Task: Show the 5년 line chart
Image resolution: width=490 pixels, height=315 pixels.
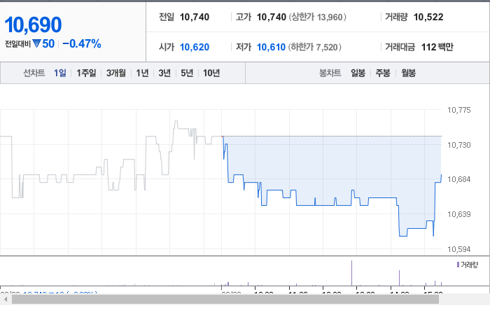Action: coord(187,73)
